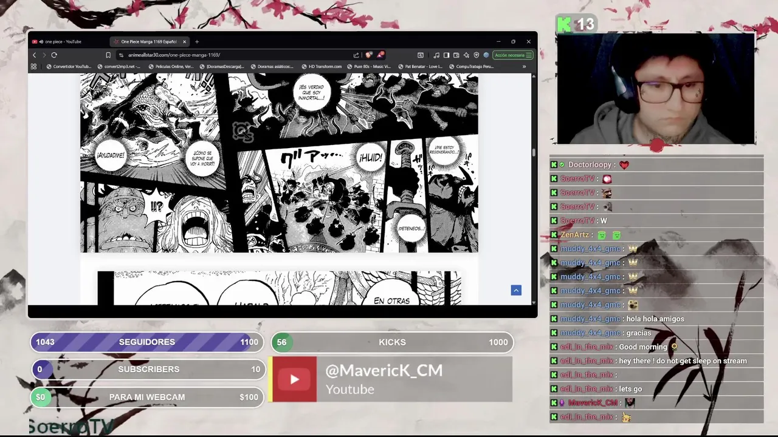The image size is (778, 437).
Task: Open site information icon beside the URL
Action: (x=122, y=55)
